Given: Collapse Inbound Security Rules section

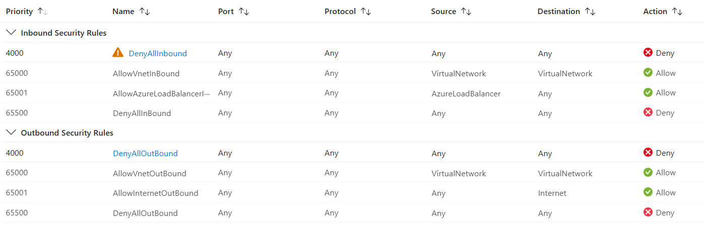Looking at the screenshot, I should pos(11,33).
